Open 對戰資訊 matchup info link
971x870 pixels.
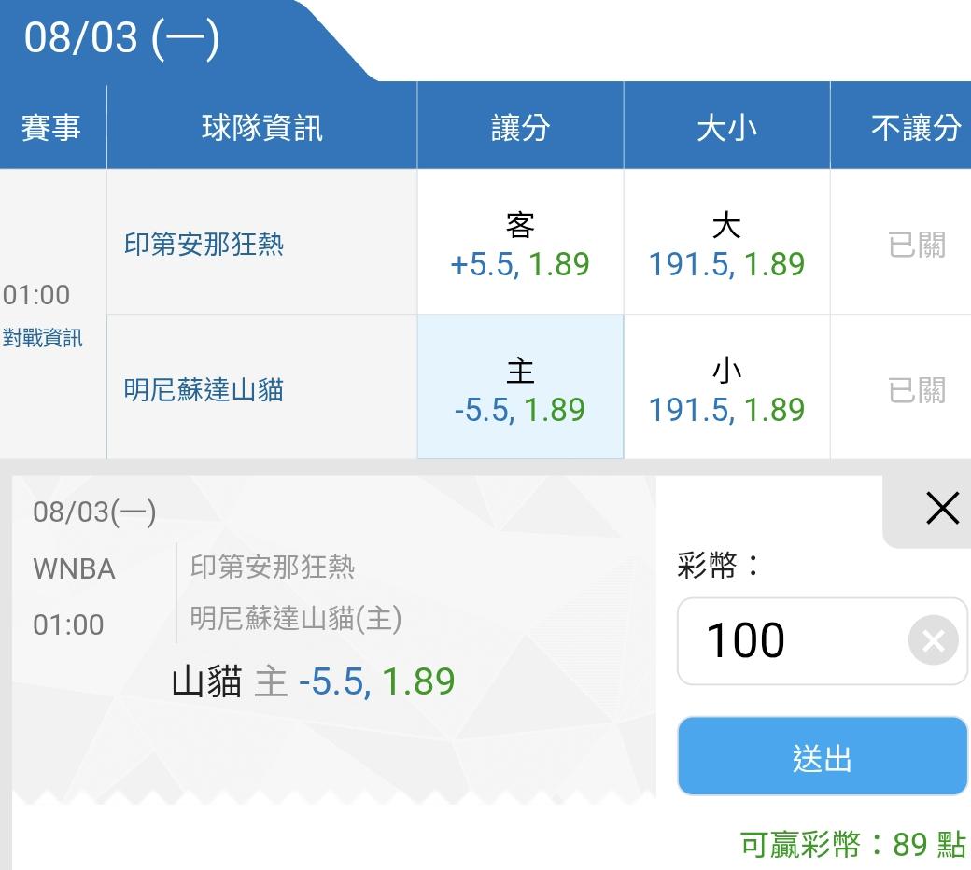43,338
